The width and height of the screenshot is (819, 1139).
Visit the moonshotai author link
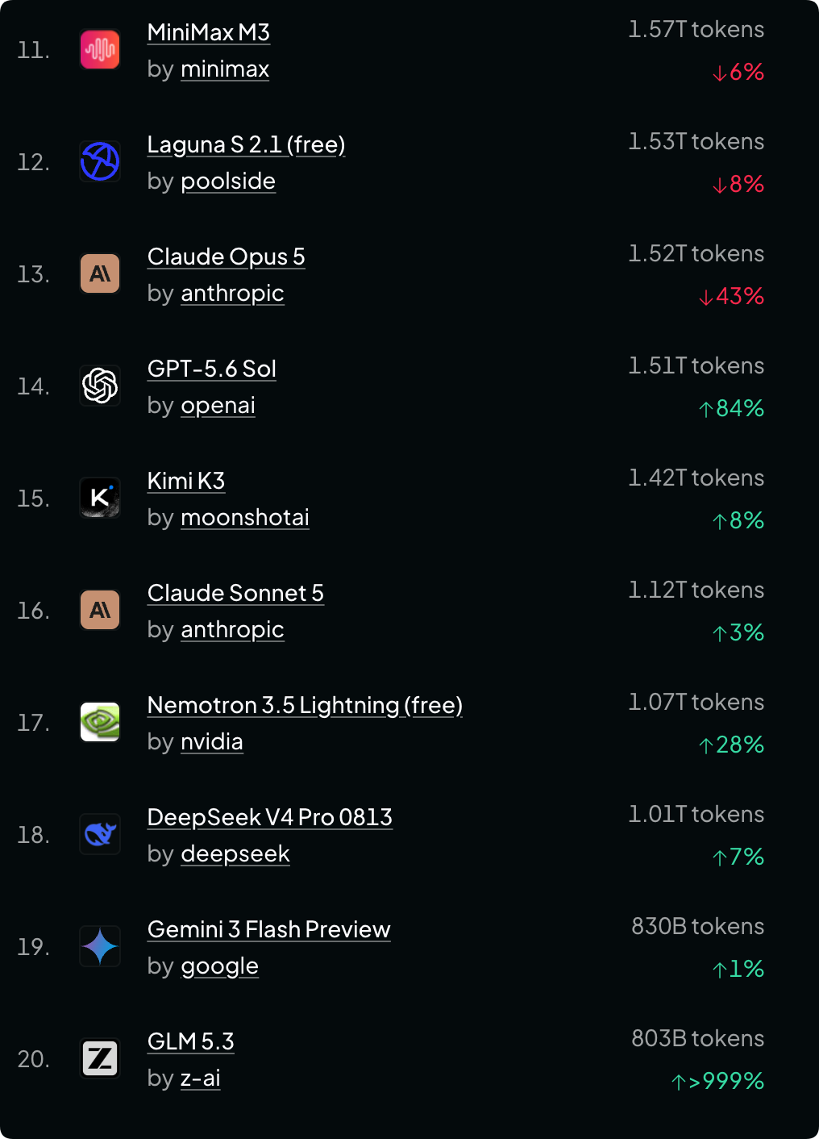click(245, 517)
